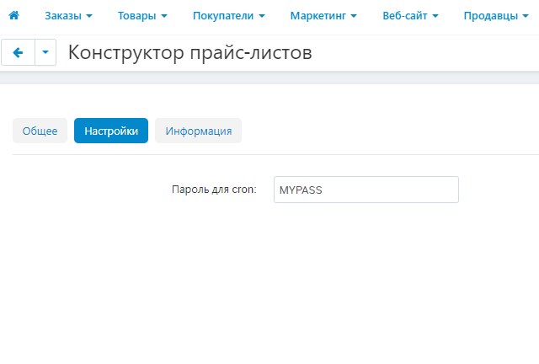The width and height of the screenshot is (539, 364).
Task: Select the Настройки tab
Action: point(111,131)
